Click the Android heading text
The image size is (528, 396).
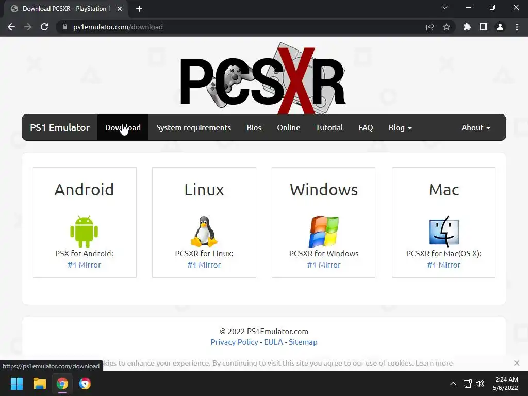point(84,190)
